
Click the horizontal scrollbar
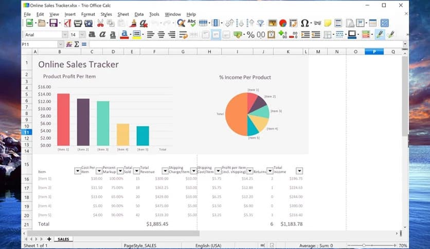point(113,233)
